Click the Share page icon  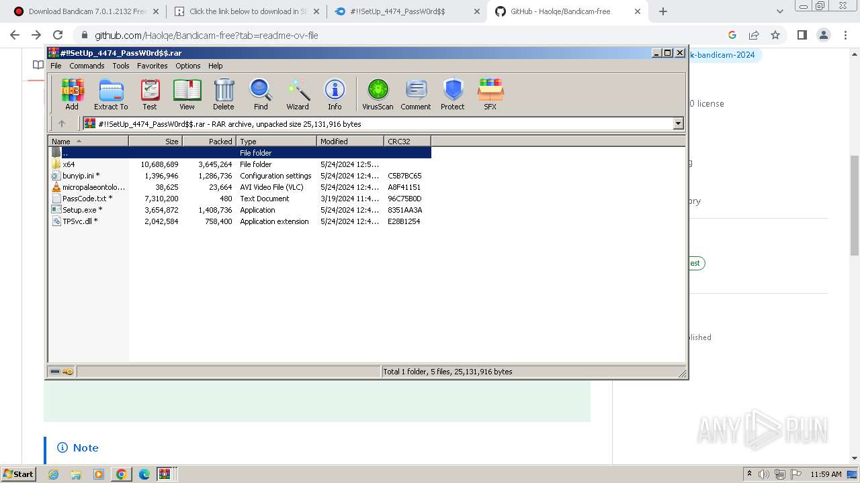pyautogui.click(x=754, y=35)
